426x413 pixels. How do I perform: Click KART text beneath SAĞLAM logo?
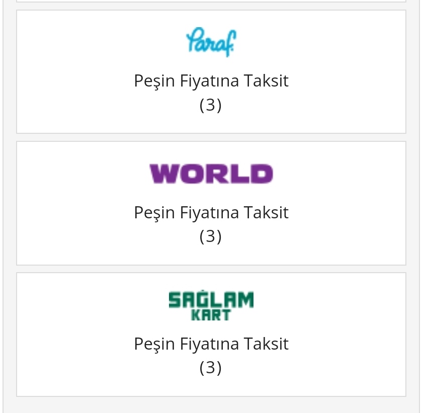pos(211,315)
